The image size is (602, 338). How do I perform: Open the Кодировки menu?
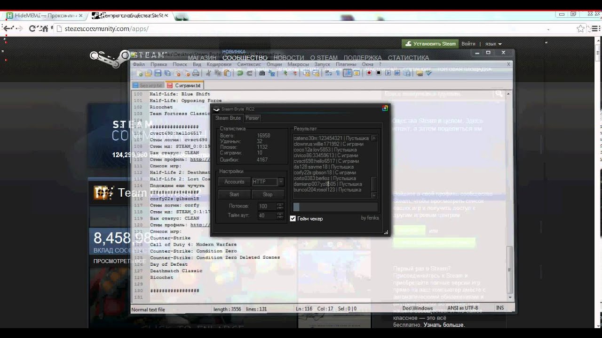pos(219,64)
